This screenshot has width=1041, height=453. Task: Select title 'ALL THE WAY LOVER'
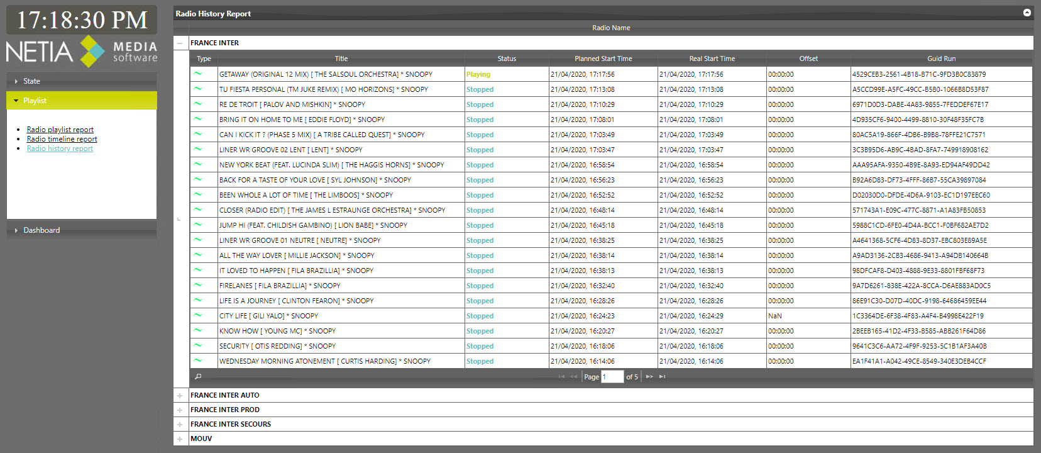(x=297, y=255)
